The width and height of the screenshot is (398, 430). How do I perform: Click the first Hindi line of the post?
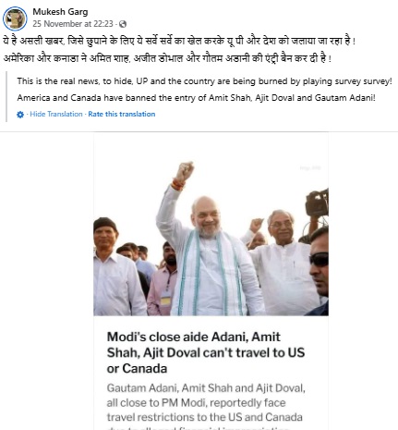(x=179, y=41)
